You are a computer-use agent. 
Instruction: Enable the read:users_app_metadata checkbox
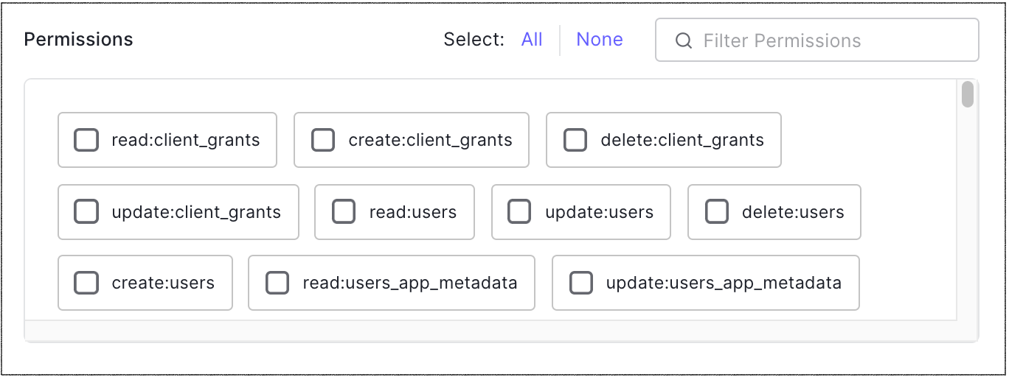point(277,283)
